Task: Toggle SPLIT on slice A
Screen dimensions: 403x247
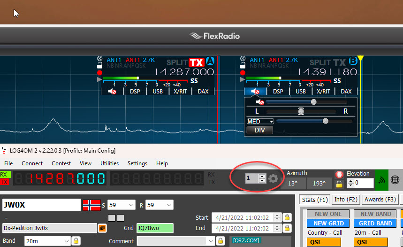Action: click(177, 62)
